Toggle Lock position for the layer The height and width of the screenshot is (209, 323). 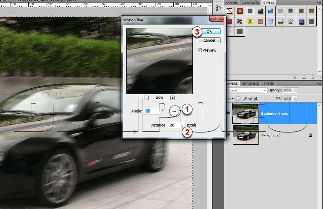click(x=250, y=98)
